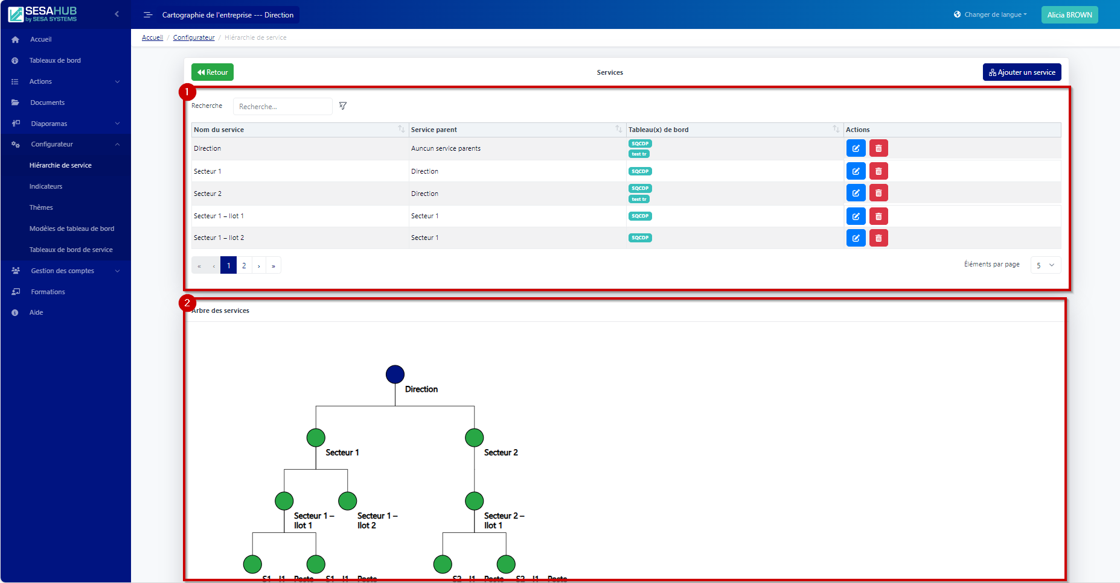Open the Éléments par page selector

pos(1045,265)
